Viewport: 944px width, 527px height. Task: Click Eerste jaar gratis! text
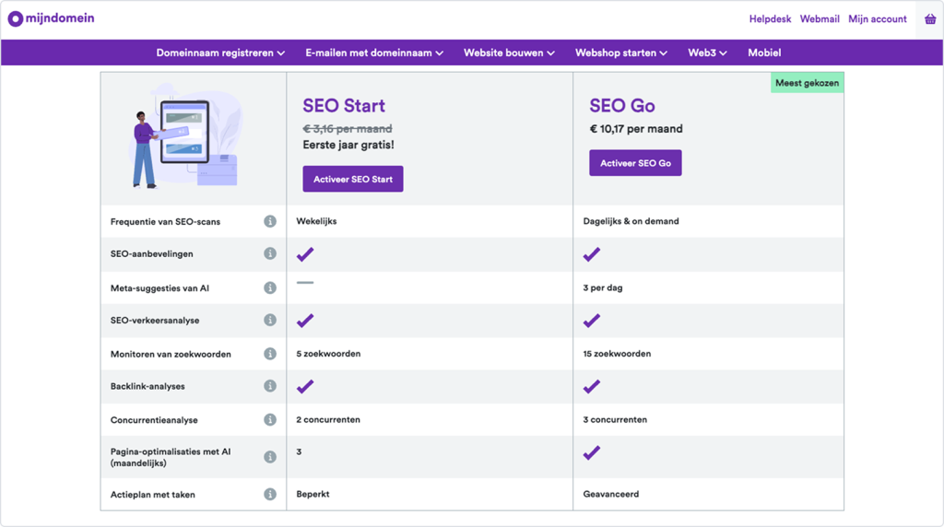point(348,145)
